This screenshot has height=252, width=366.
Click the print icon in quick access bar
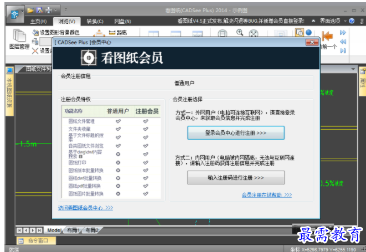[49, 11]
